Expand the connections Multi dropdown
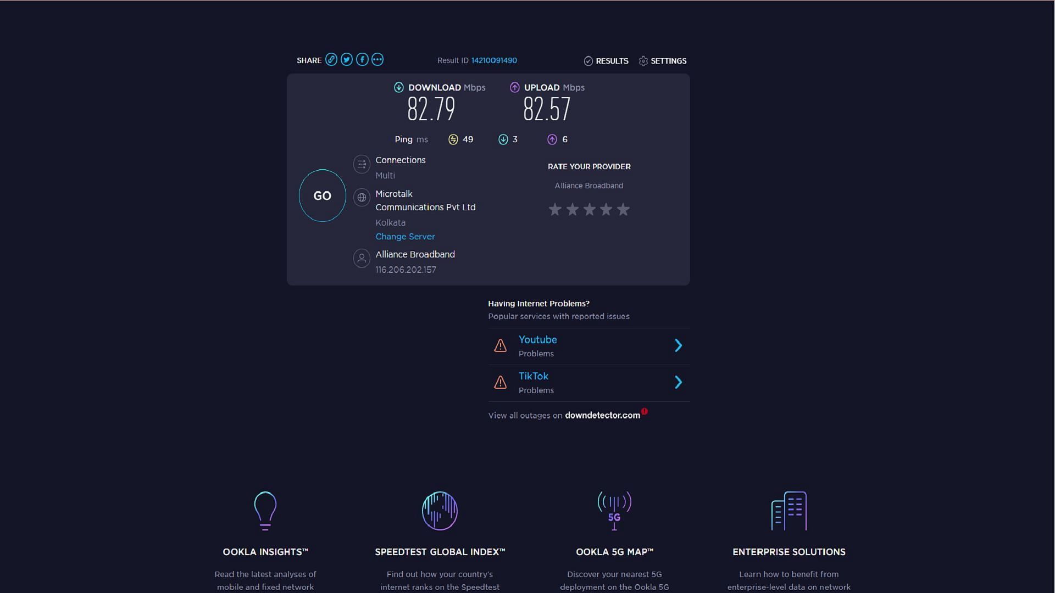The image size is (1055, 593). (361, 164)
